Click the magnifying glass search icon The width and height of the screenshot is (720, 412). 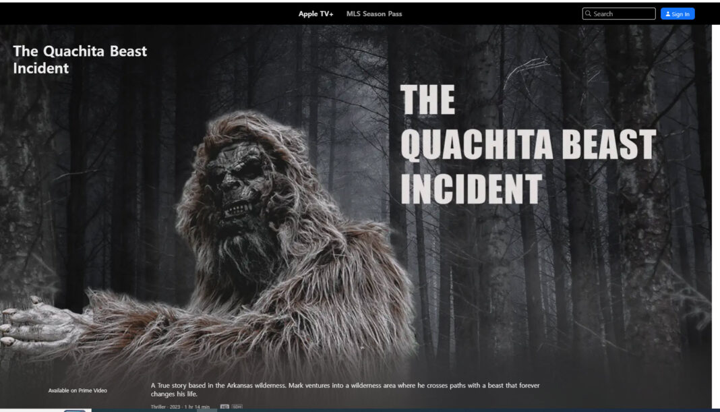[589, 13]
